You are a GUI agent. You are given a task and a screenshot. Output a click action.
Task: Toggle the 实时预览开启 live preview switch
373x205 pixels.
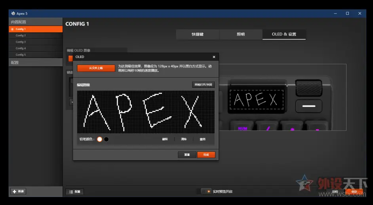click(x=206, y=191)
